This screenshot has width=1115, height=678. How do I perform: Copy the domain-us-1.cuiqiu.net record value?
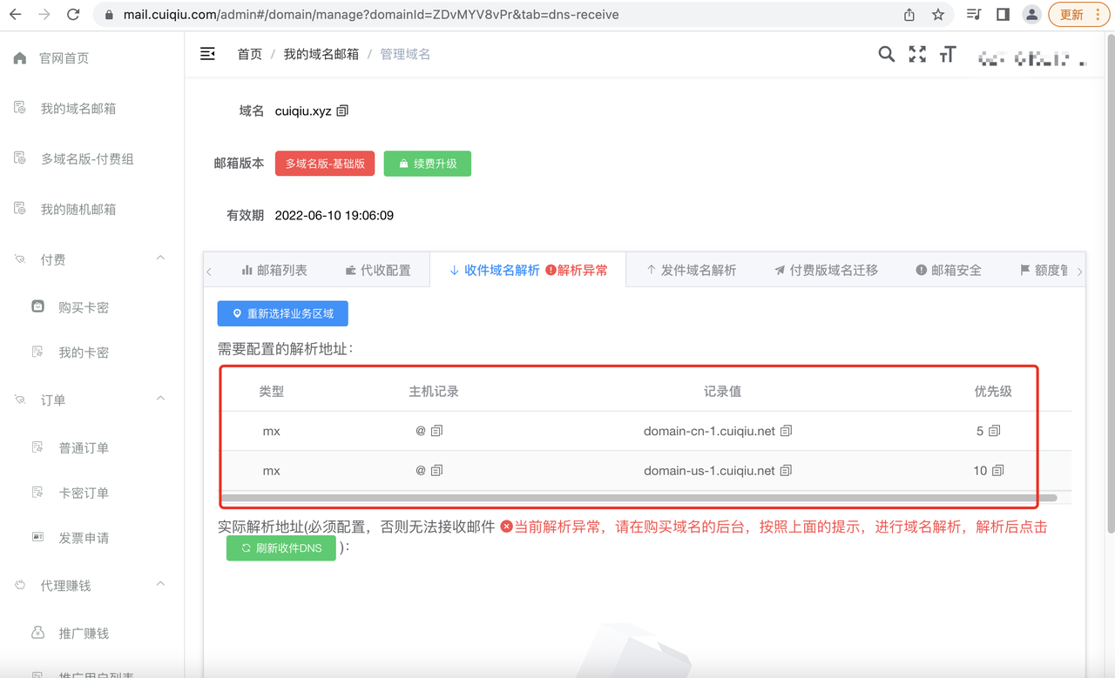click(787, 470)
